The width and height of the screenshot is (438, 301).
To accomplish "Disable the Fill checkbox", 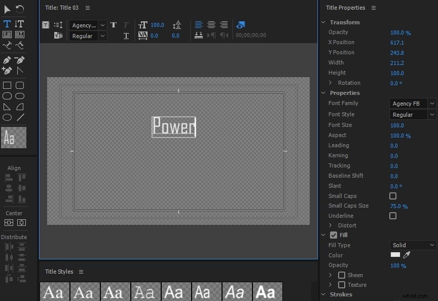I will coord(335,235).
